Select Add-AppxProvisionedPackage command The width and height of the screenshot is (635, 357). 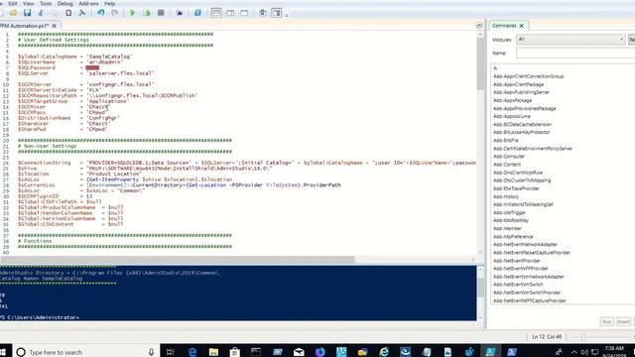pos(525,108)
